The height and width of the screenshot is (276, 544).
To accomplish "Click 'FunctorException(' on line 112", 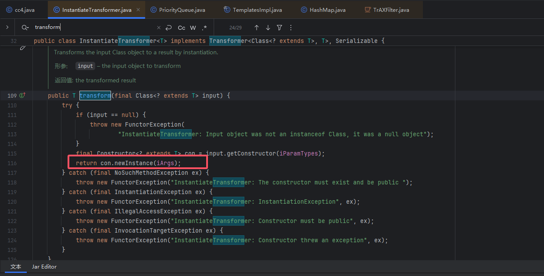I will click(155, 124).
